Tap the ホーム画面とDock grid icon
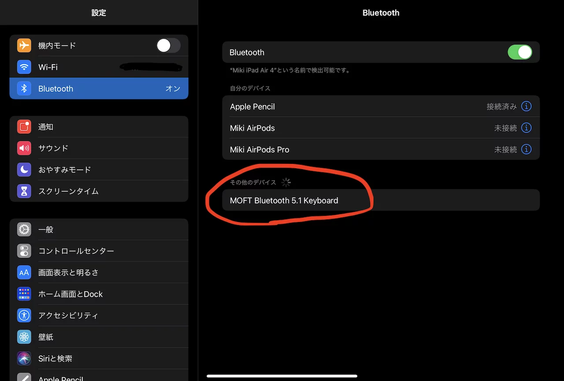Screen dimensions: 564x381 coord(24,294)
